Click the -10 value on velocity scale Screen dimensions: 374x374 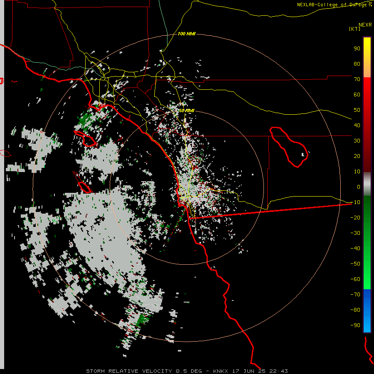coord(355,202)
